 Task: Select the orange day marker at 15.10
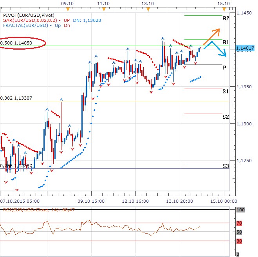(x=224, y=9)
